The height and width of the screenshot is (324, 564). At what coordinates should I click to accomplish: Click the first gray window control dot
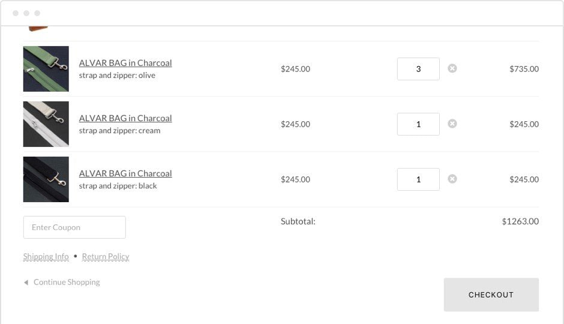click(16, 13)
